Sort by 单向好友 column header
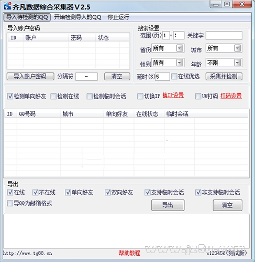The height and width of the screenshot is (262, 255). coord(119,114)
